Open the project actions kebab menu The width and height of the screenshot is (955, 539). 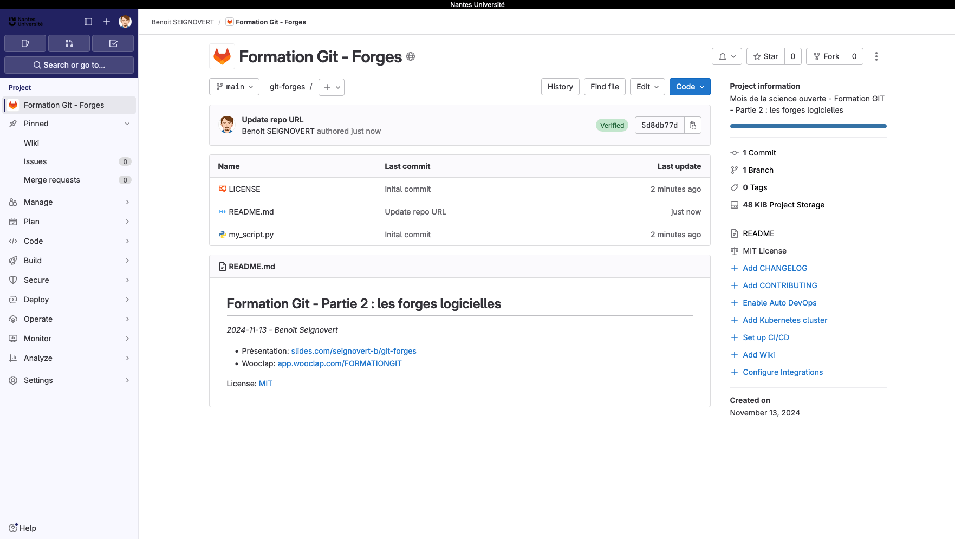coord(876,56)
